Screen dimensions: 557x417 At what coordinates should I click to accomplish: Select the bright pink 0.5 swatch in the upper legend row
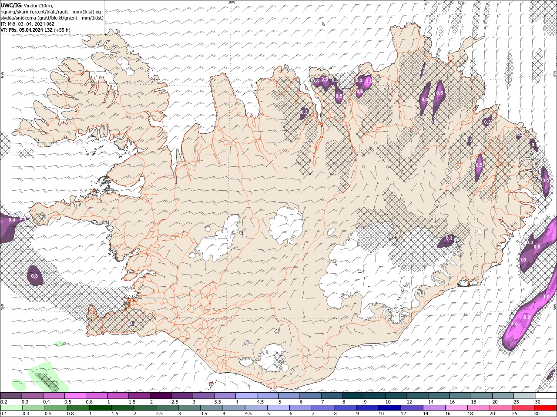(75, 396)
